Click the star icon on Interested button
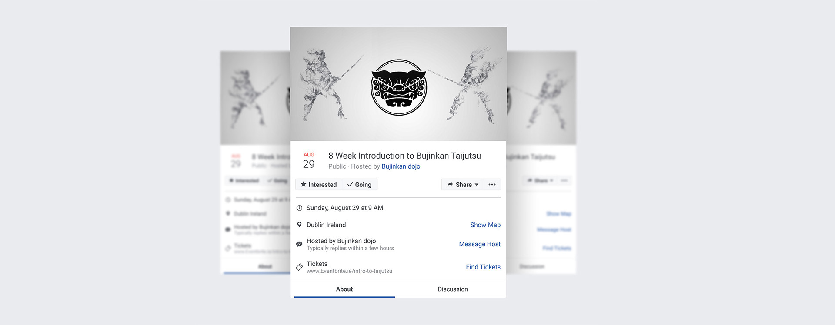Viewport: 835px width, 325px height. 304,184
